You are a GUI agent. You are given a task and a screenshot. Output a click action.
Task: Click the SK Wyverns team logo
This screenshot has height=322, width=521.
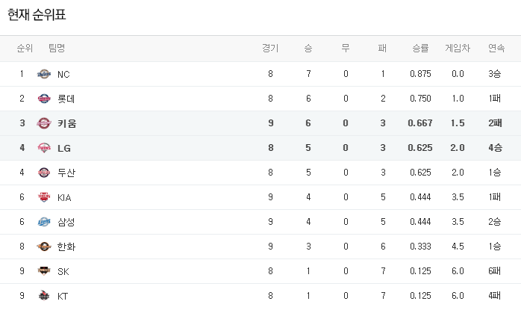click(44, 270)
